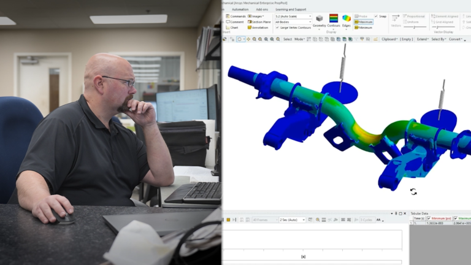Open the Contours display options
The height and width of the screenshot is (265, 471).
point(334,20)
